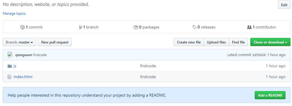Click the packages box icon
Screen dimensions: 292x106
click(x=136, y=27)
